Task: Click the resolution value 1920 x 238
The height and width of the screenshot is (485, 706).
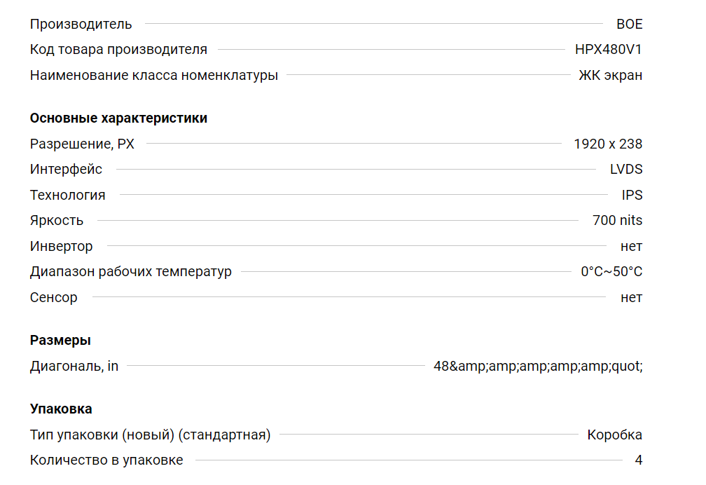Action: (608, 144)
